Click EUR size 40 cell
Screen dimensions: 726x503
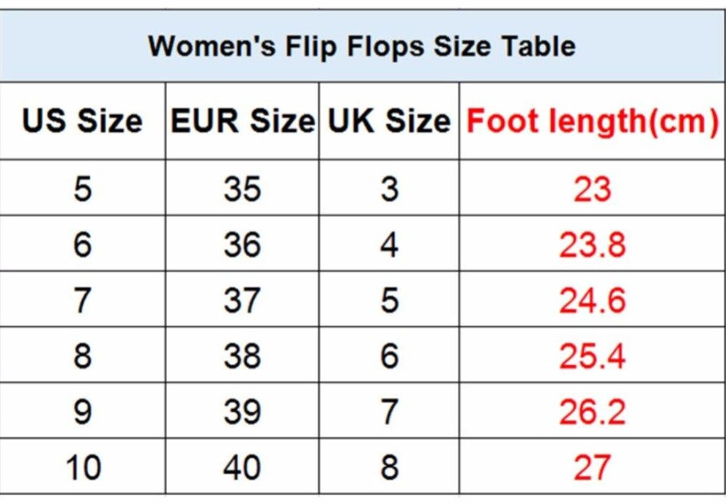click(x=242, y=467)
